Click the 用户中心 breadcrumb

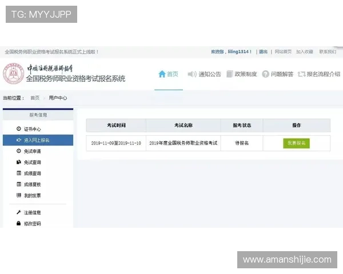[x=58, y=98]
